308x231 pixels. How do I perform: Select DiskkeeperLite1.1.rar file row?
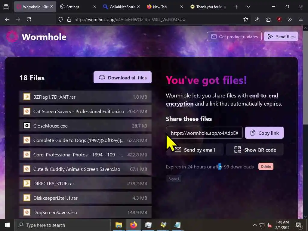point(85,198)
